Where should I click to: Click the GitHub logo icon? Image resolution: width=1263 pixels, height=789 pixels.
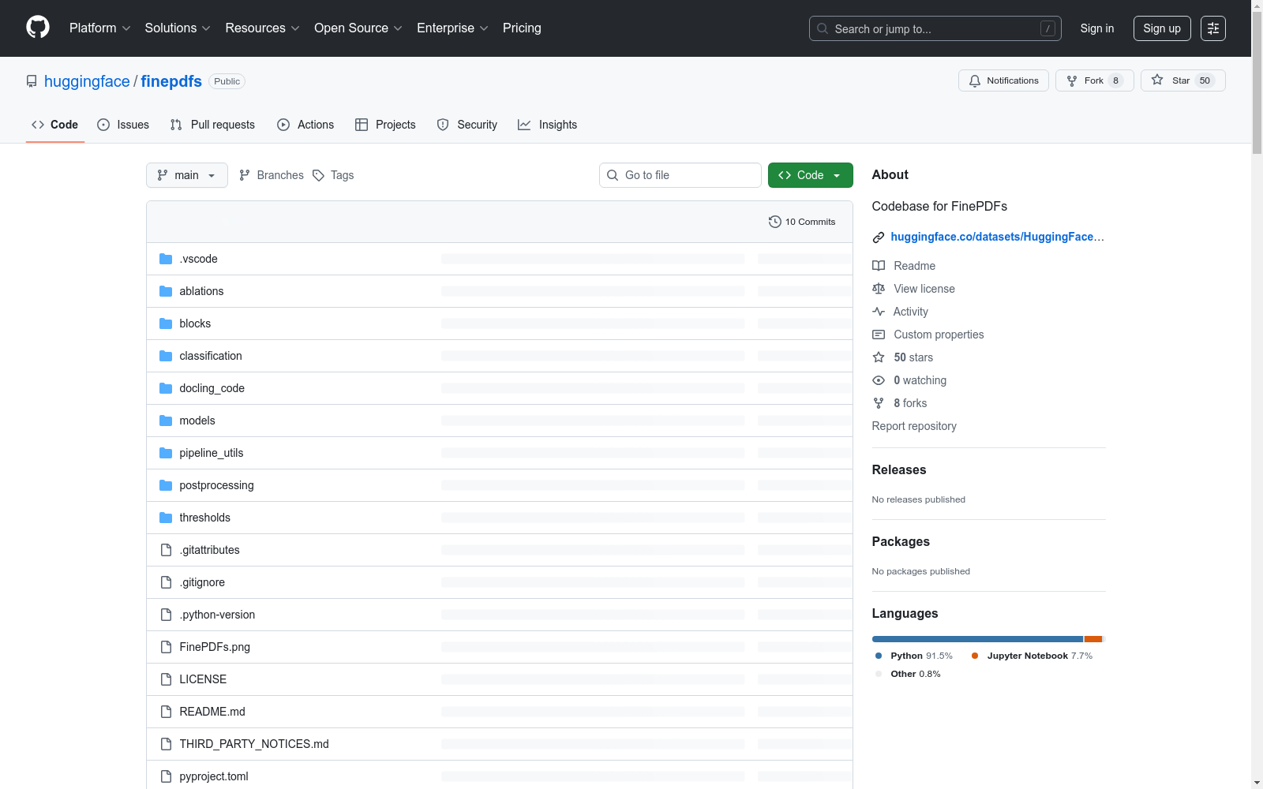coord(38,28)
